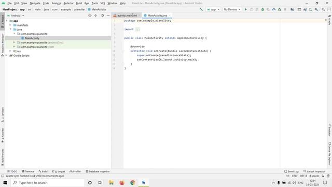Screen dimensions: 332x187
Task: Toggle the Gradle side tab
Action: point(330,20)
